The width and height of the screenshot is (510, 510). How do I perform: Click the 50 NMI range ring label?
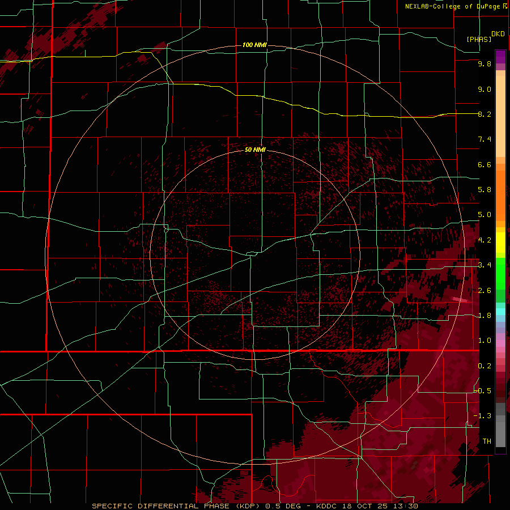tap(255, 150)
